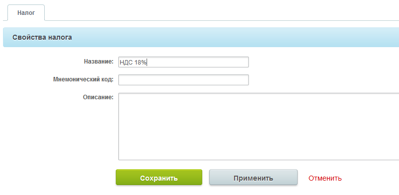Save with the green Сохранить button

click(159, 178)
